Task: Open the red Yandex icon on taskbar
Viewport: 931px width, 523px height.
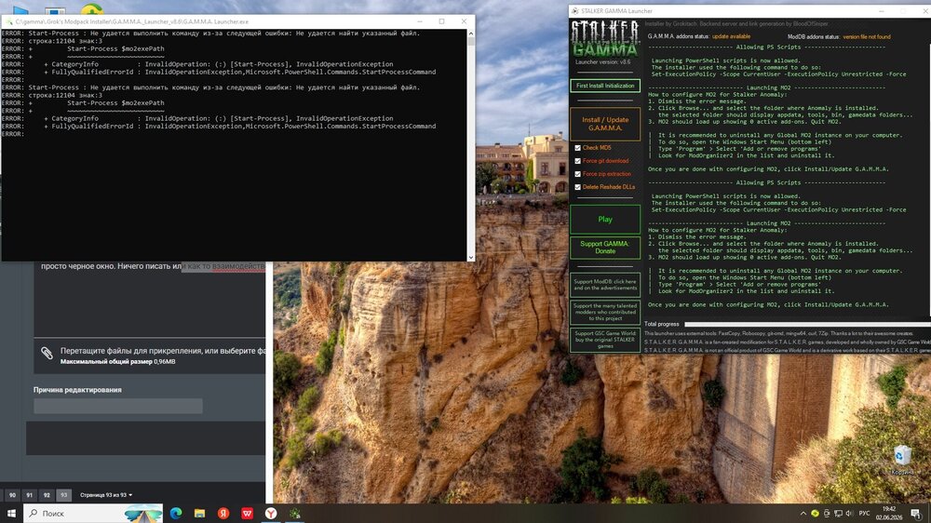Action: pos(223,514)
